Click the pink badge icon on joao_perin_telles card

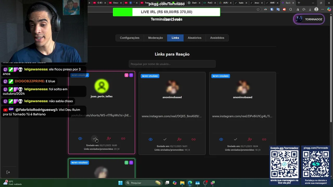[126, 75]
